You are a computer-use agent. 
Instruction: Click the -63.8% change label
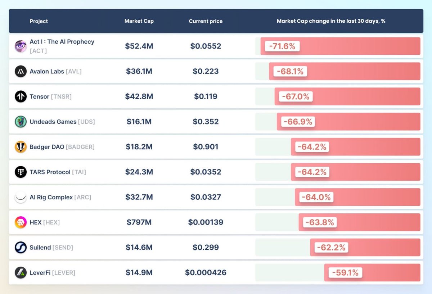pyautogui.click(x=320, y=222)
